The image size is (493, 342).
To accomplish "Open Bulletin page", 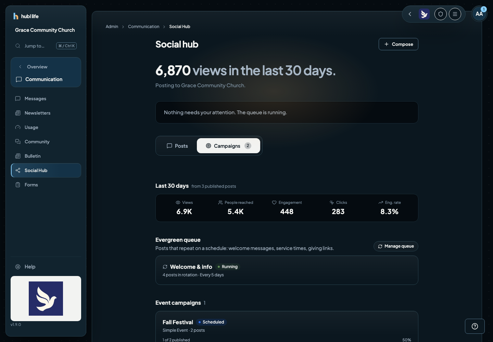I will tap(46, 156).
